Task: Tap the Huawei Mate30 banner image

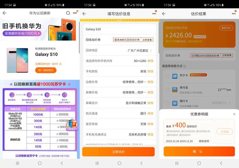Action: 62,29
